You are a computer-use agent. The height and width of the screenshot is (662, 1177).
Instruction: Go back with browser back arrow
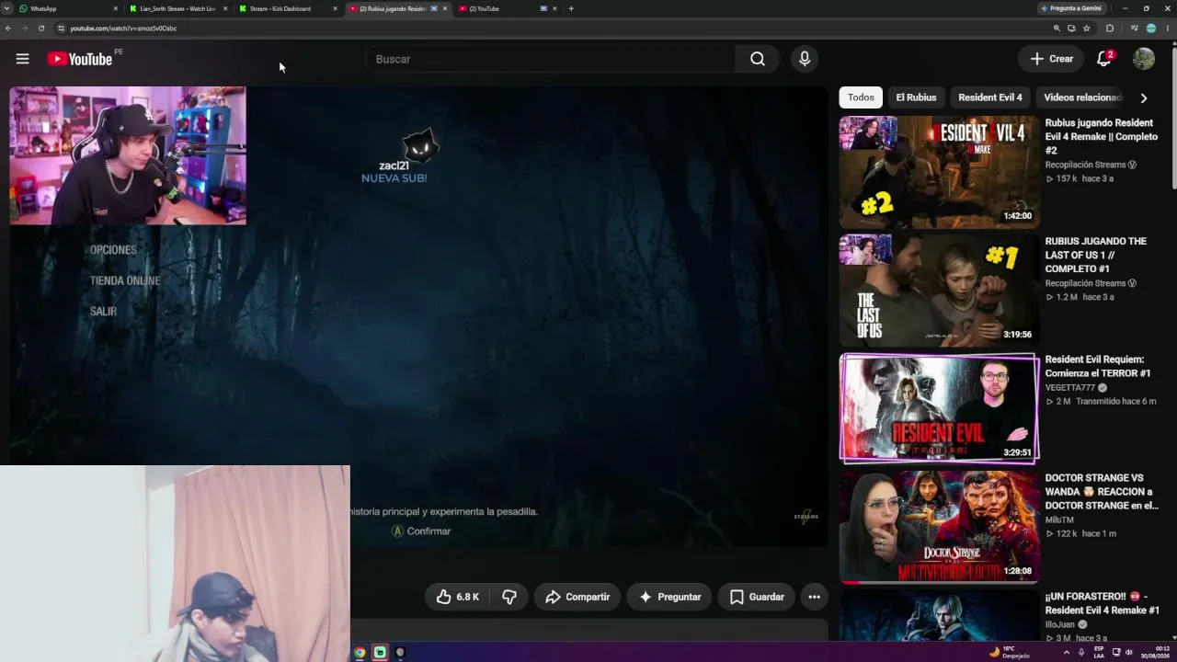pos(8,29)
